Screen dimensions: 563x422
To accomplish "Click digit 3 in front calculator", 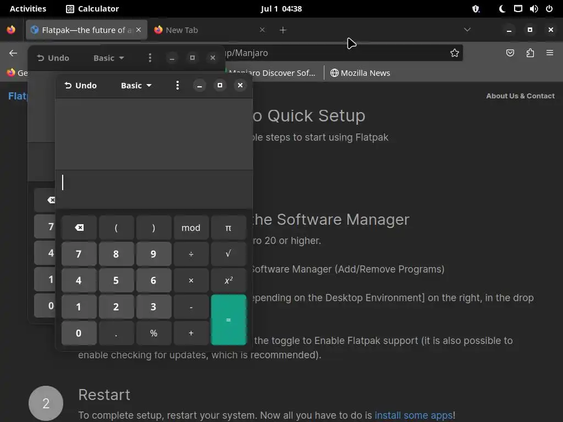I will [154, 307].
